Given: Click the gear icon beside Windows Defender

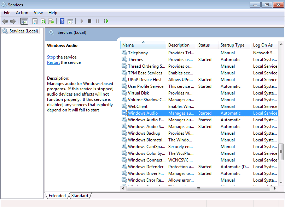Looking at the screenshot, I should (x=124, y=167).
